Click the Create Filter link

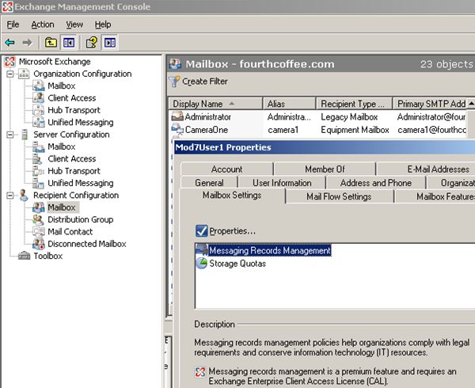[205, 82]
